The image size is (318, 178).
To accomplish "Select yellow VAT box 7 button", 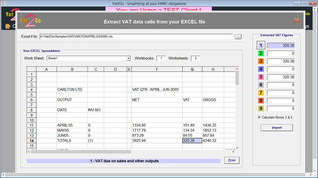I will pos(261,93).
